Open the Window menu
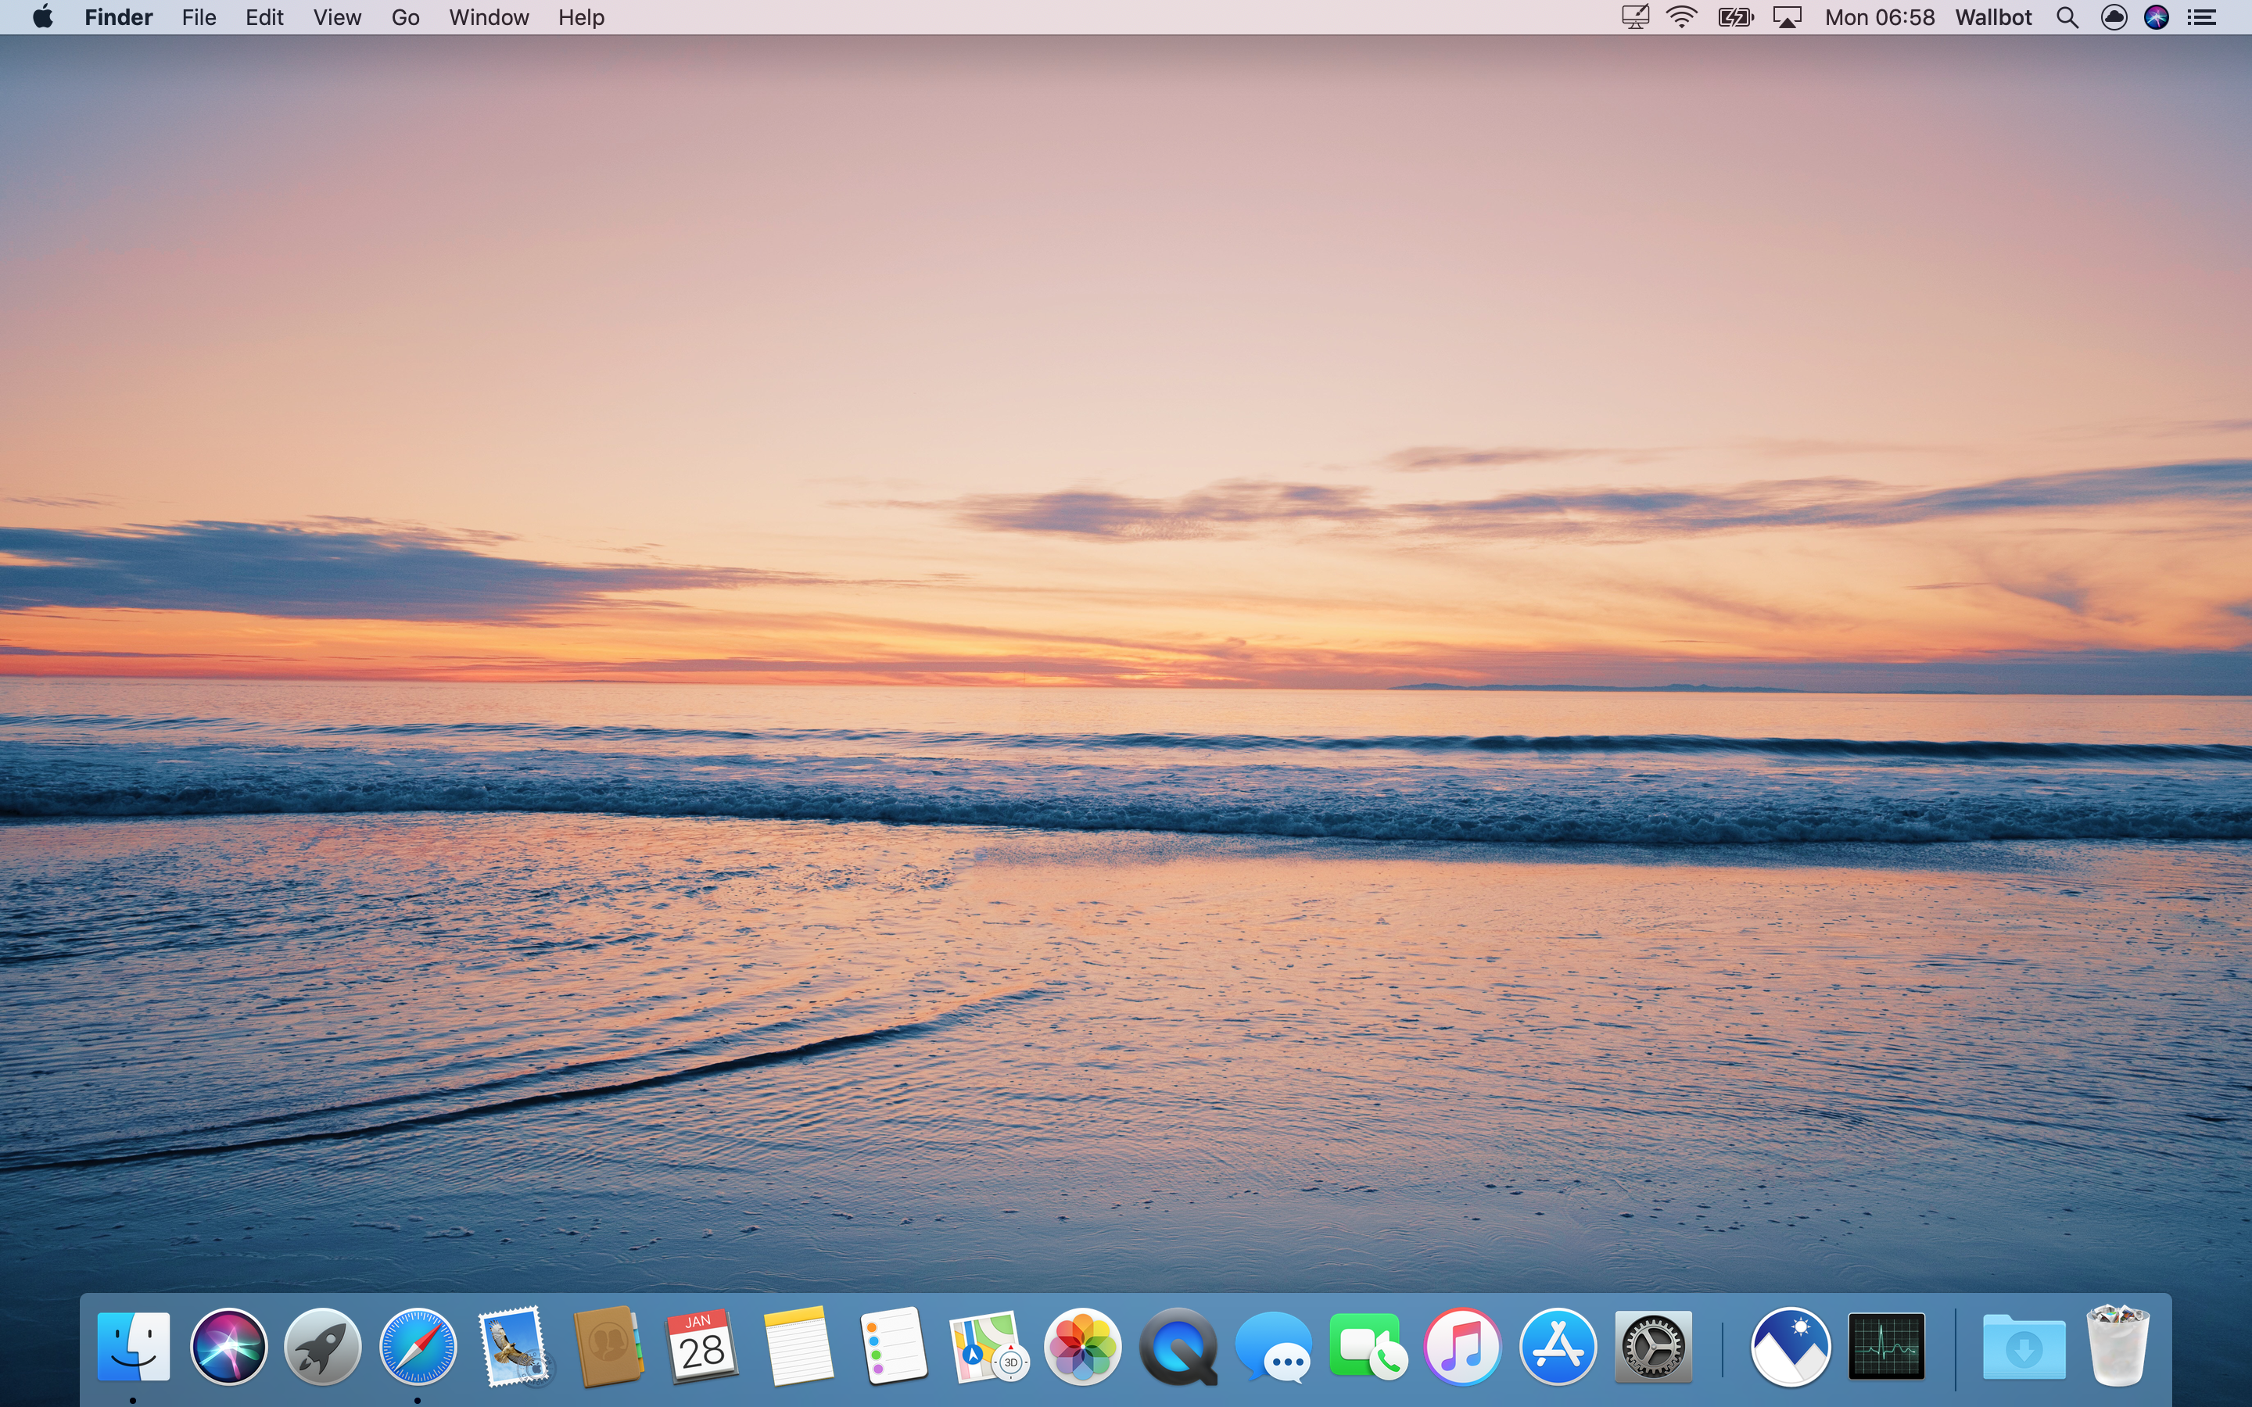Screen dimensions: 2252x1407 point(489,18)
